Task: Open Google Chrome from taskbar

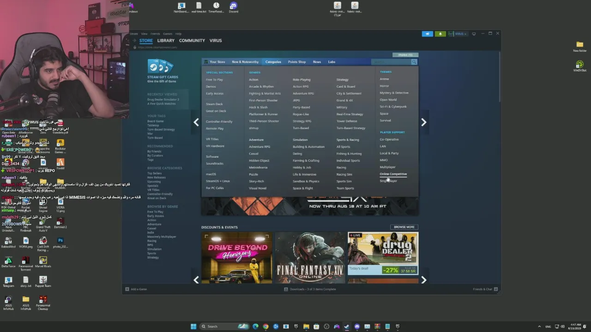Action: coord(265,326)
